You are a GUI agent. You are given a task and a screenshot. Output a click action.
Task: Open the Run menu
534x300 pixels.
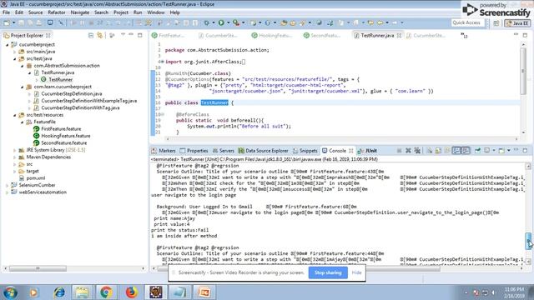(138, 12)
